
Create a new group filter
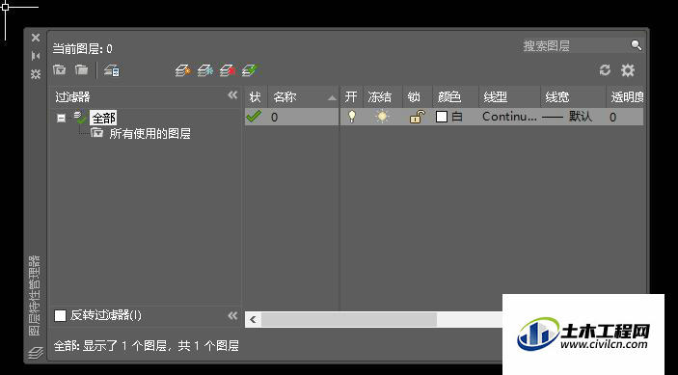pyautogui.click(x=81, y=70)
